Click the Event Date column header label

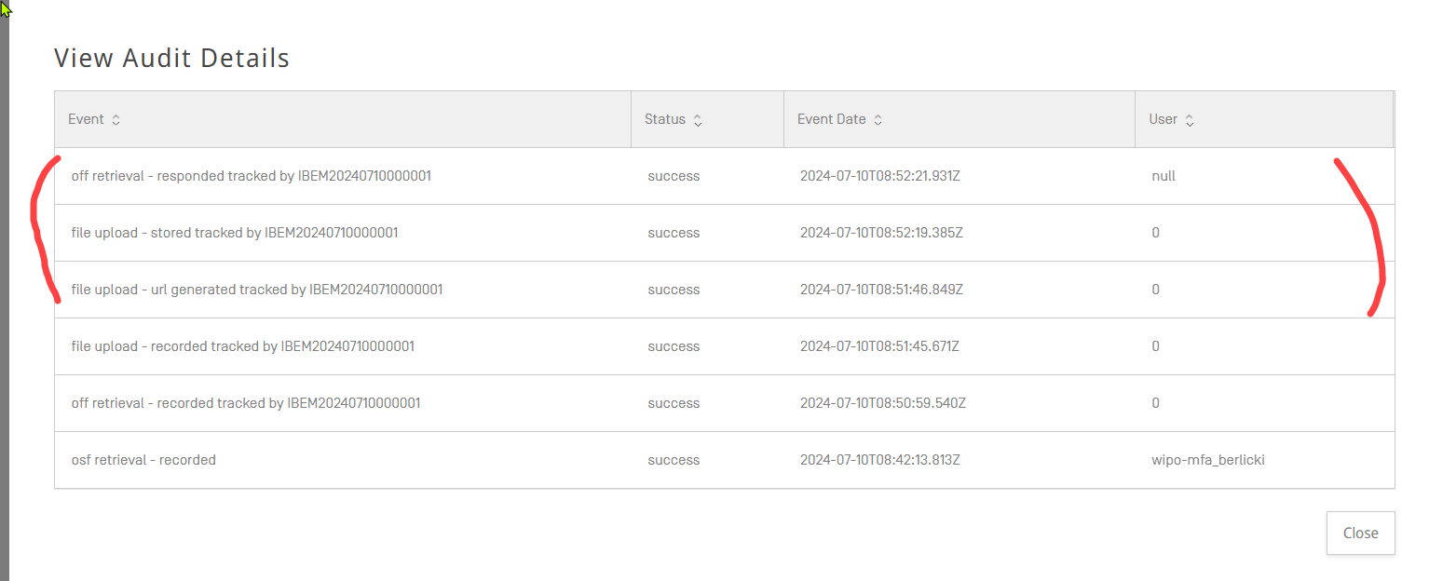pyautogui.click(x=831, y=120)
